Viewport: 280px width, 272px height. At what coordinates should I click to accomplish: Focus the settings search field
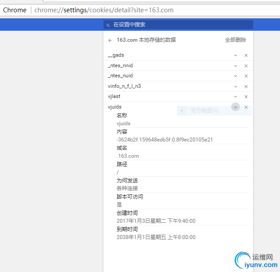(178, 25)
